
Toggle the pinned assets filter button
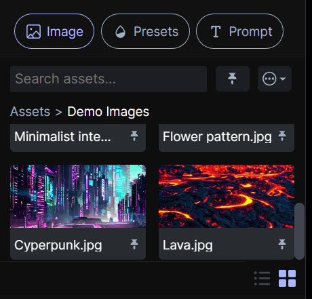233,79
